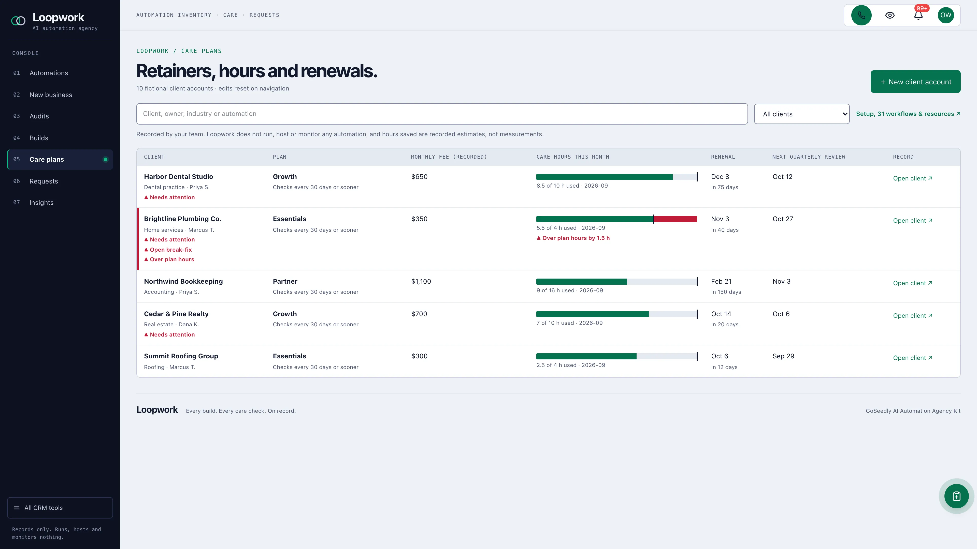Image resolution: width=977 pixels, height=549 pixels.
Task: Focus the client search input field
Action: [x=442, y=114]
